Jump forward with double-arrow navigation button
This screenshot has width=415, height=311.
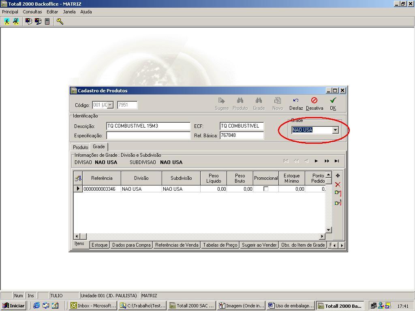[x=327, y=161]
